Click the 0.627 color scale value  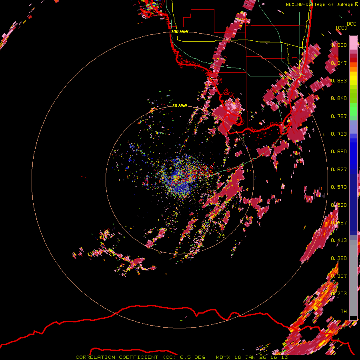[339, 170]
